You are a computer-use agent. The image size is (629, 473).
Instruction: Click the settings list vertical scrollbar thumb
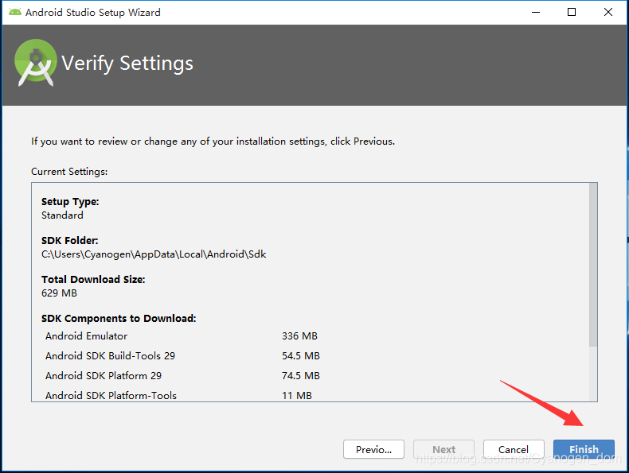(x=593, y=265)
